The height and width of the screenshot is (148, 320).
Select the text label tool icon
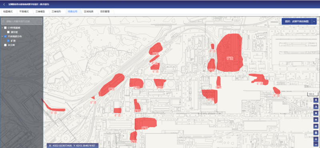click(316, 106)
